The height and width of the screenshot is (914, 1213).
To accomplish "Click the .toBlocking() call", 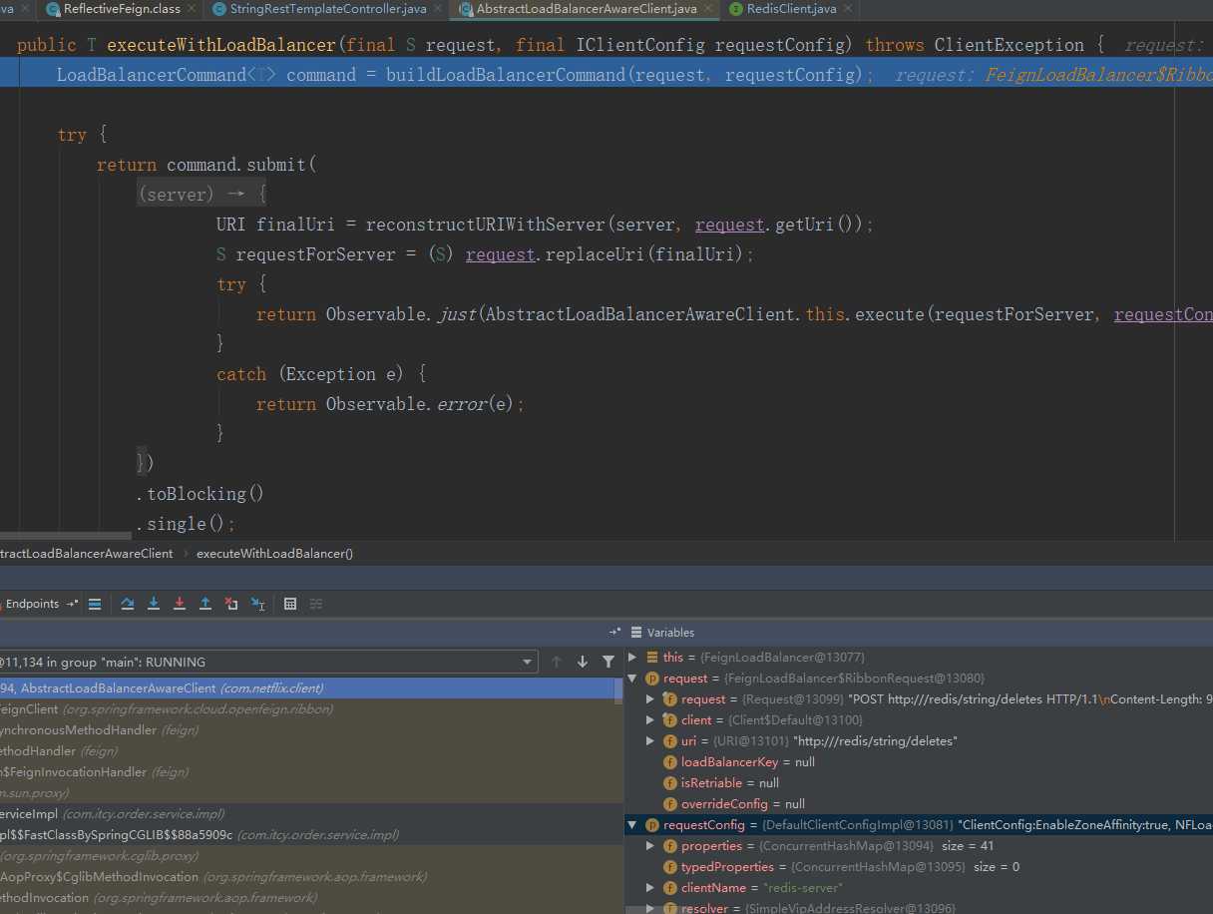I will coord(200,494).
